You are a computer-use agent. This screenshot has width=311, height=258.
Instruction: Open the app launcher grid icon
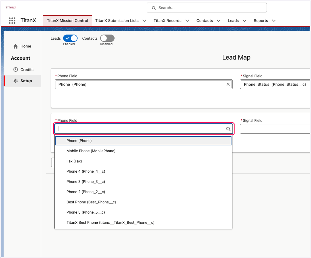[x=12, y=20]
